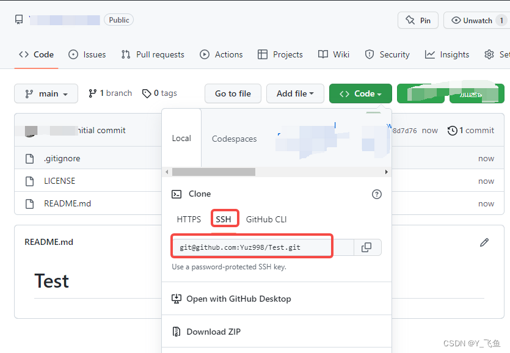Click the initial commit message link
510x353 pixels.
click(101, 131)
